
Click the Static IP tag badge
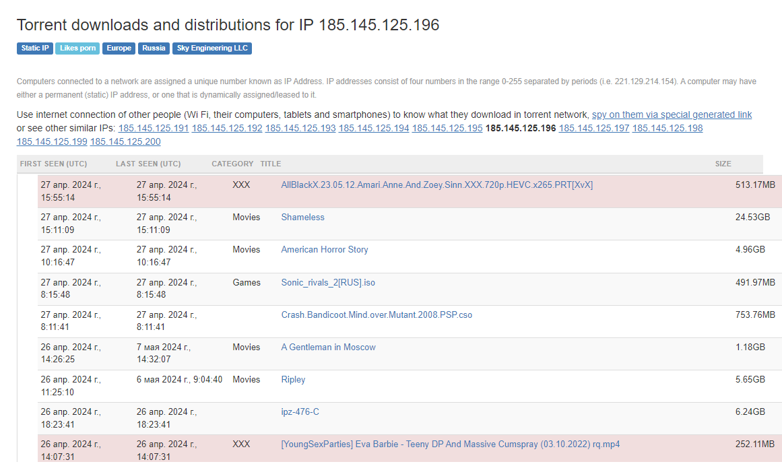click(x=35, y=48)
